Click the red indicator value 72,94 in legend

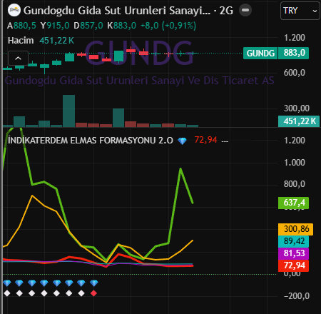point(205,140)
